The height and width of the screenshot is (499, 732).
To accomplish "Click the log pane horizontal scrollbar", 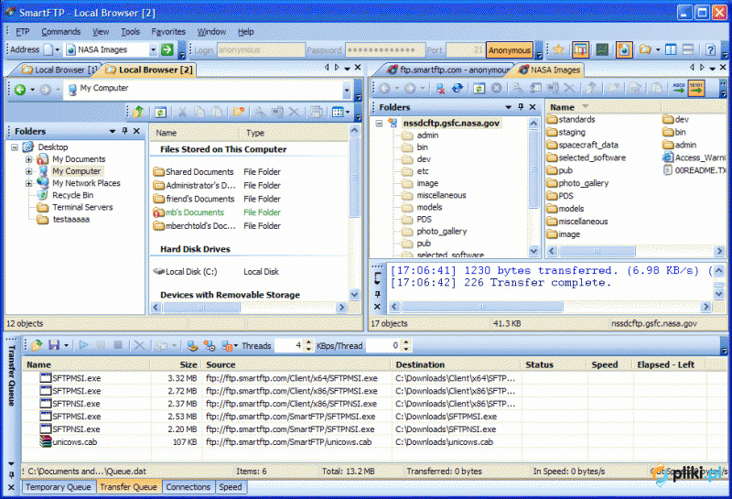I will coord(482,307).
